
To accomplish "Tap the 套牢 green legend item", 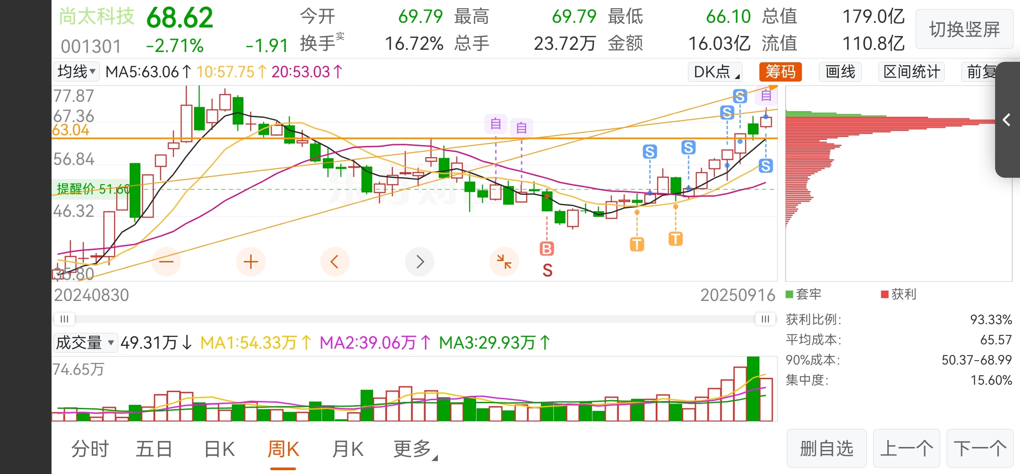I will click(804, 294).
